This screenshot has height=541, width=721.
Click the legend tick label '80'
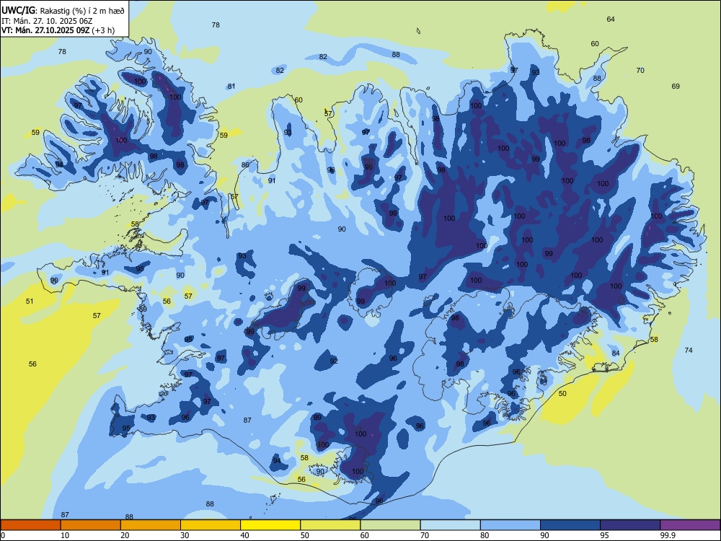485,535
